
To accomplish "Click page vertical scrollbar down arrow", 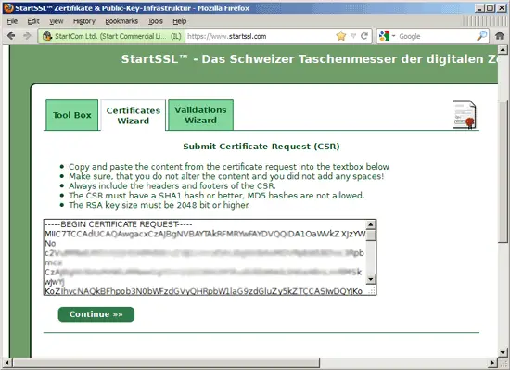I will click(503, 352).
